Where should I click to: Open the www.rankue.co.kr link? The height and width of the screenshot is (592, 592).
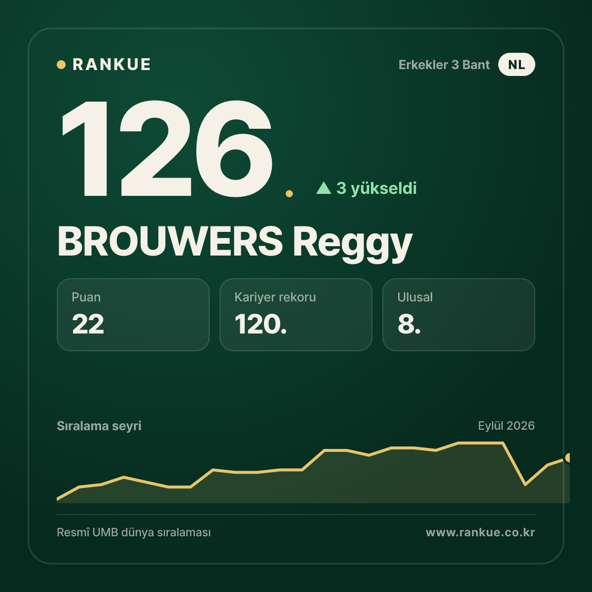(x=481, y=533)
